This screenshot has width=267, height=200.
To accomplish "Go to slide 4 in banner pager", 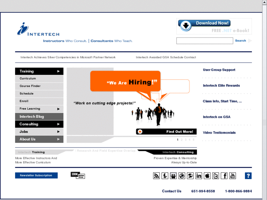I will click(x=190, y=140).
